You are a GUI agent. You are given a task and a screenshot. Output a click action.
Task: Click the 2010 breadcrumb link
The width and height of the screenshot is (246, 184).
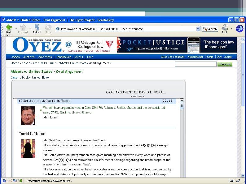pos(53,63)
